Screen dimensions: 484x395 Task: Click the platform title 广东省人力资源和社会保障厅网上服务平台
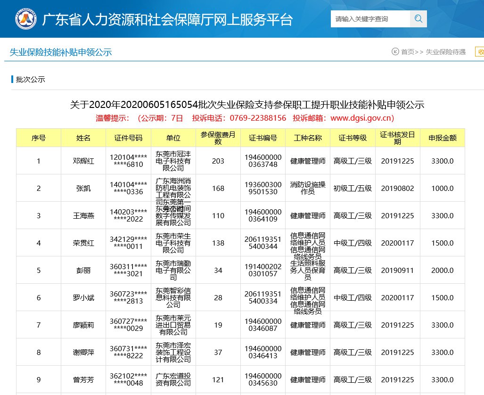[167, 20]
